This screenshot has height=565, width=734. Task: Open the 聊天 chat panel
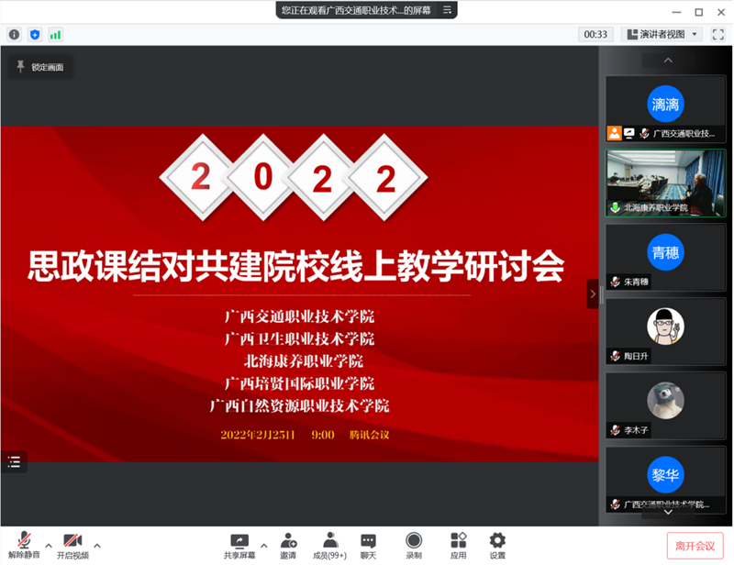(x=369, y=546)
